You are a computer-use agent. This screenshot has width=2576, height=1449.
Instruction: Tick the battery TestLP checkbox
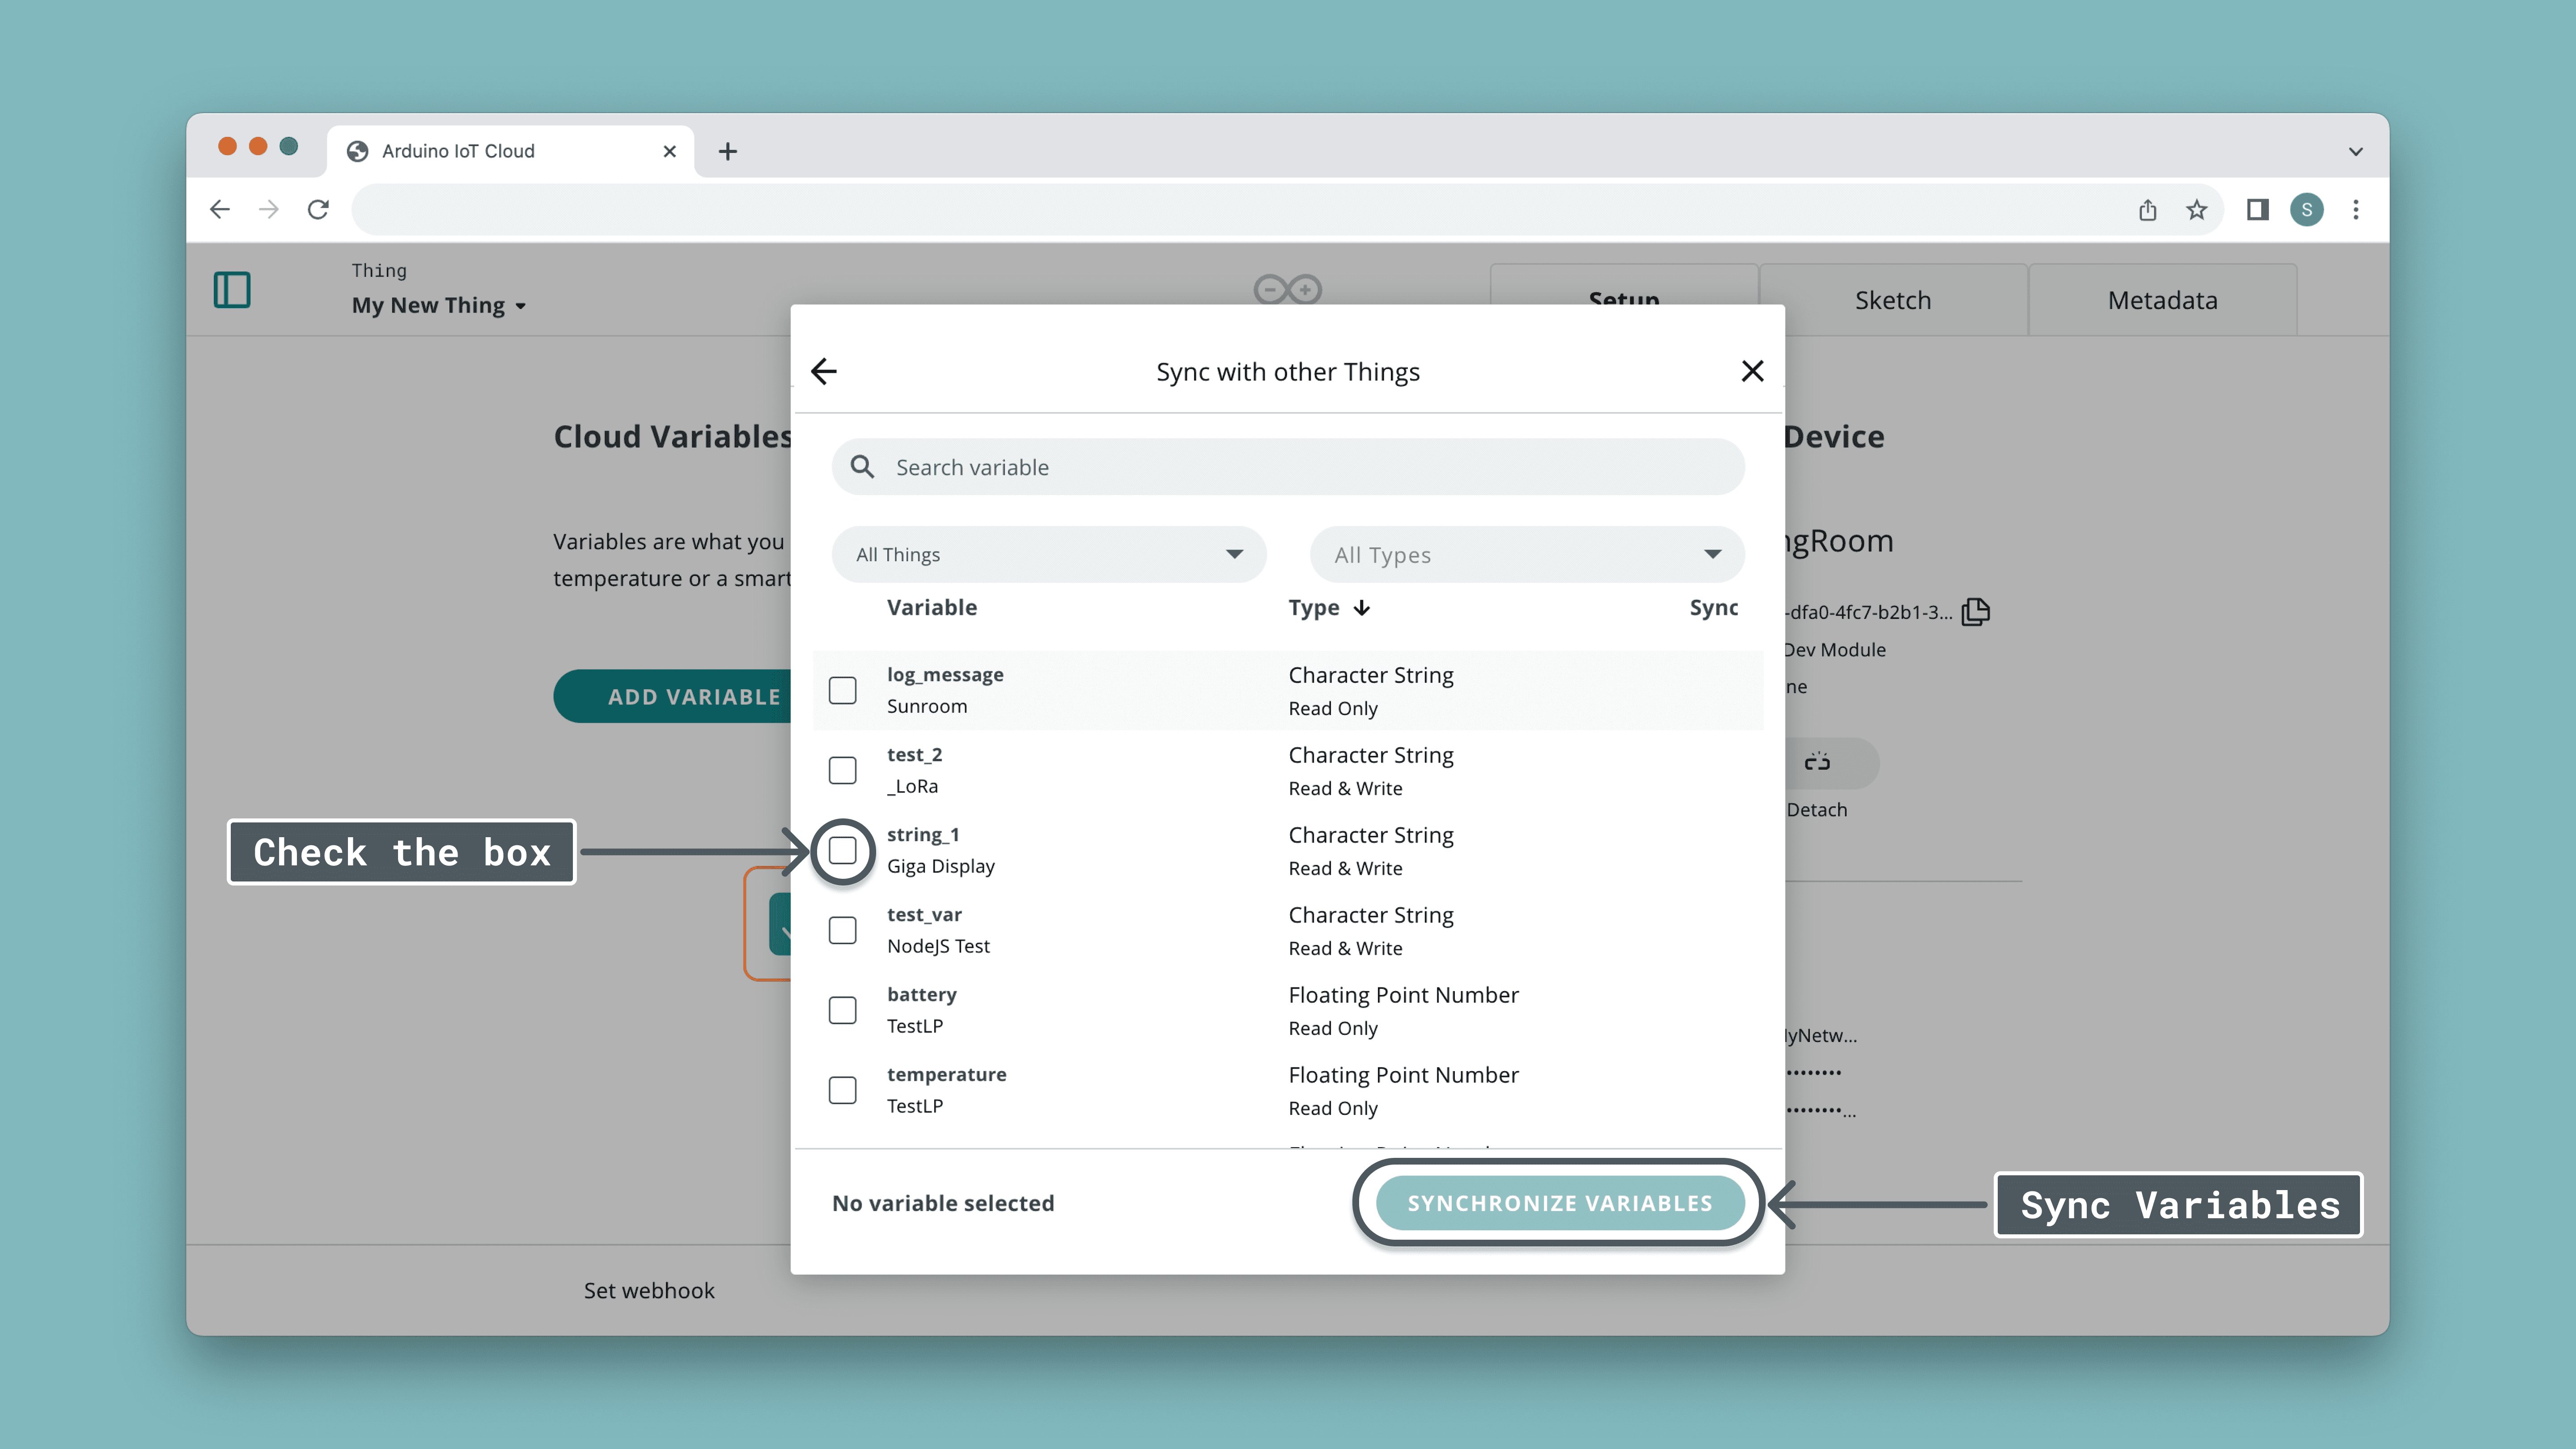point(842,1010)
